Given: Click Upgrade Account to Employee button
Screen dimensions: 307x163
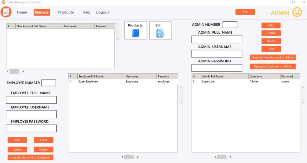Looking at the screenshot, I should (x=30, y=158).
